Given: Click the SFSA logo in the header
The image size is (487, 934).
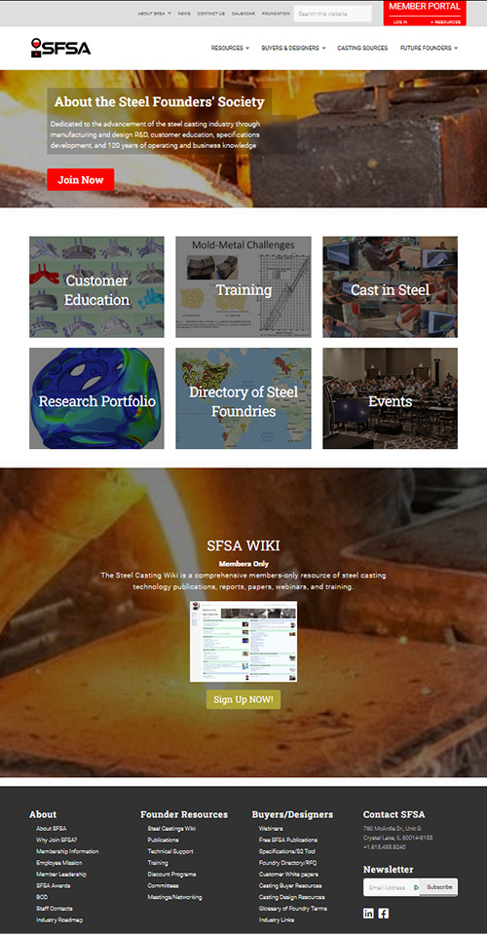Looking at the screenshot, I should (60, 48).
